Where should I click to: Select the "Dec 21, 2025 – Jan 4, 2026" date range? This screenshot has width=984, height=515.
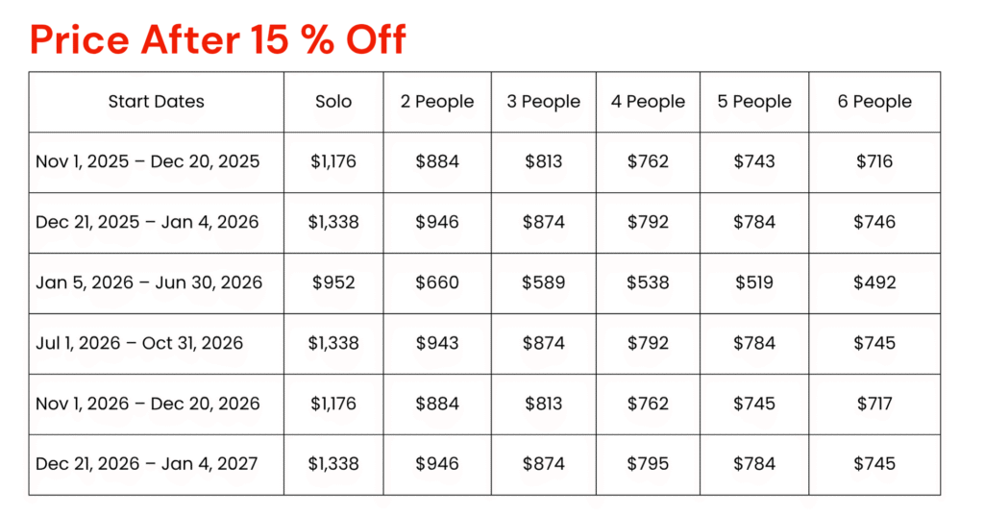point(147,222)
